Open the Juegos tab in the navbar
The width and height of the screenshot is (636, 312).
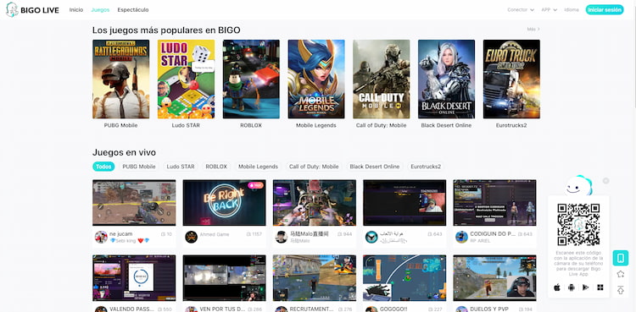tap(100, 9)
